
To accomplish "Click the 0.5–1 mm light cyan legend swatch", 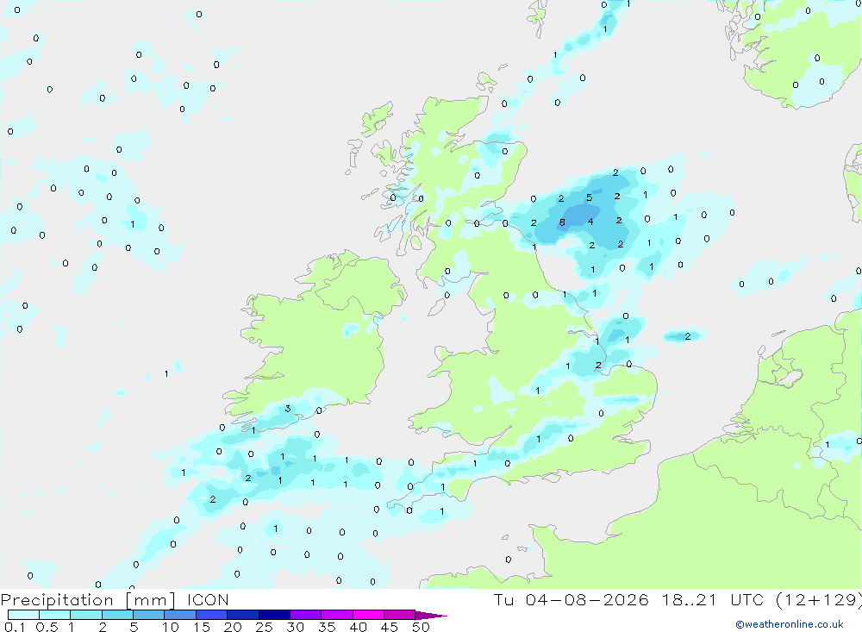I will point(54,615).
